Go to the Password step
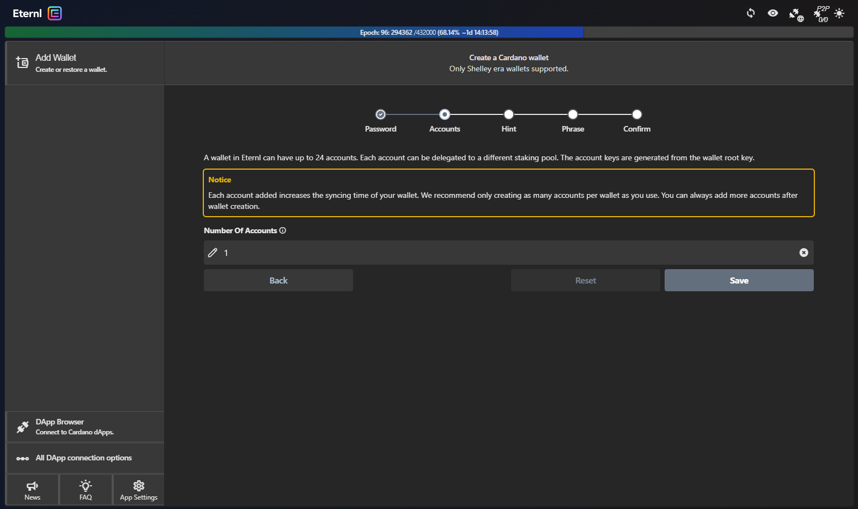858x509 pixels. [x=381, y=114]
